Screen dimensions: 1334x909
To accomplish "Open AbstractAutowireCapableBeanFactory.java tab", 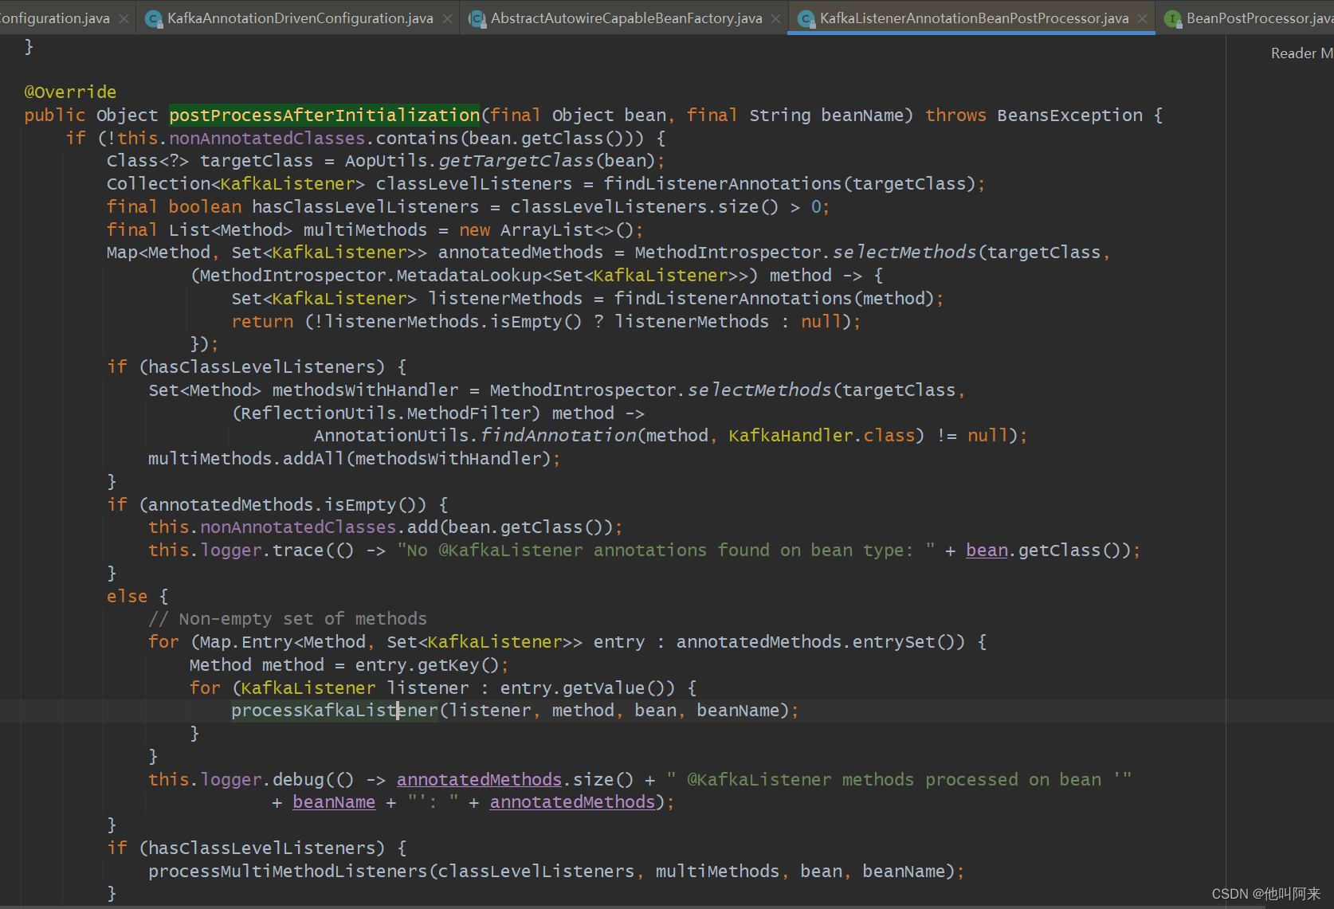I will [x=626, y=18].
